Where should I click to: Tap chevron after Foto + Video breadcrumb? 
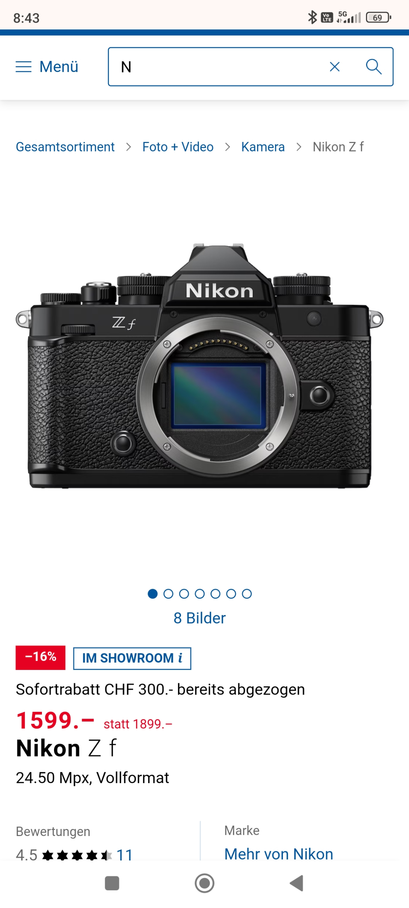tap(228, 147)
